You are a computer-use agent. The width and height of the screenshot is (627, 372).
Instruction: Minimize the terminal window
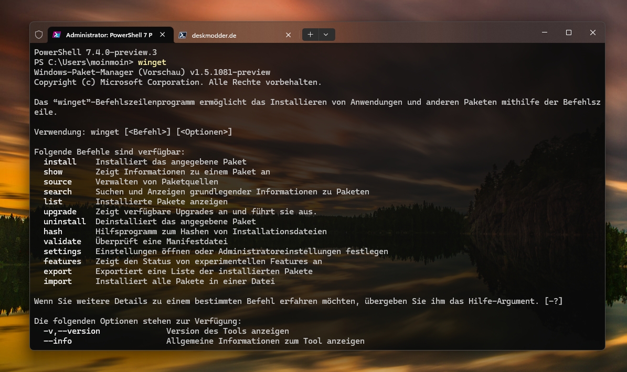[x=545, y=32]
